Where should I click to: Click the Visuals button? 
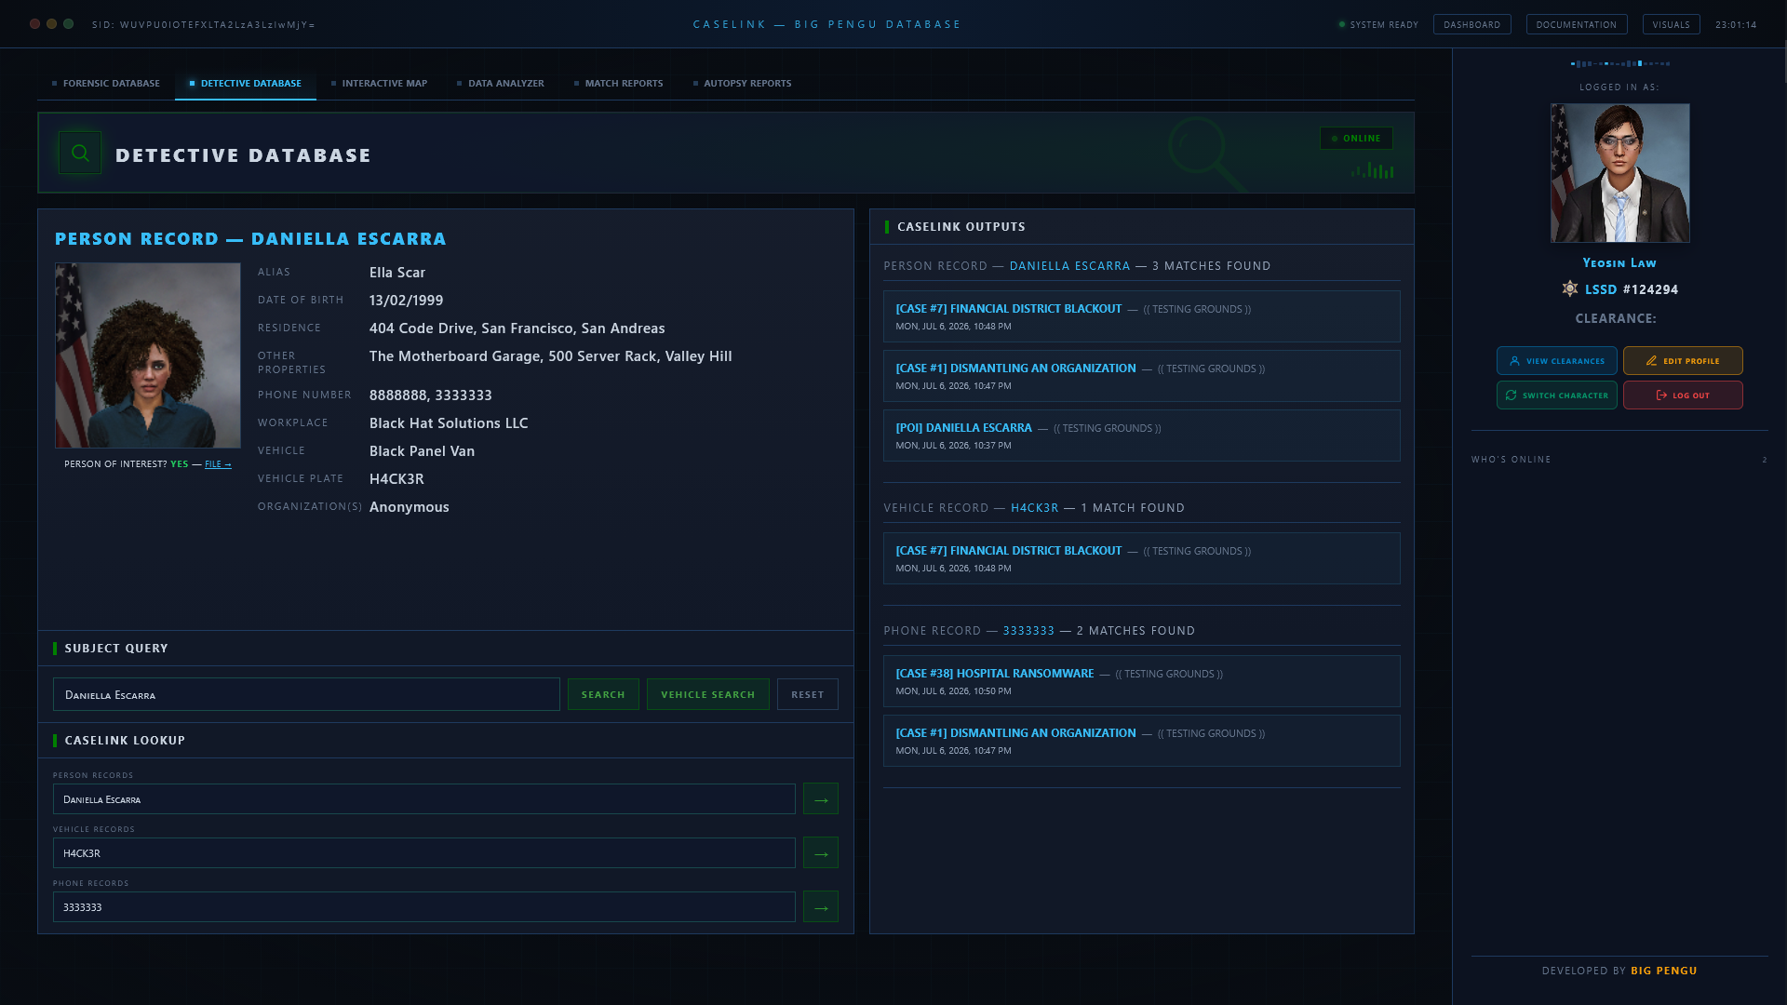click(1672, 25)
